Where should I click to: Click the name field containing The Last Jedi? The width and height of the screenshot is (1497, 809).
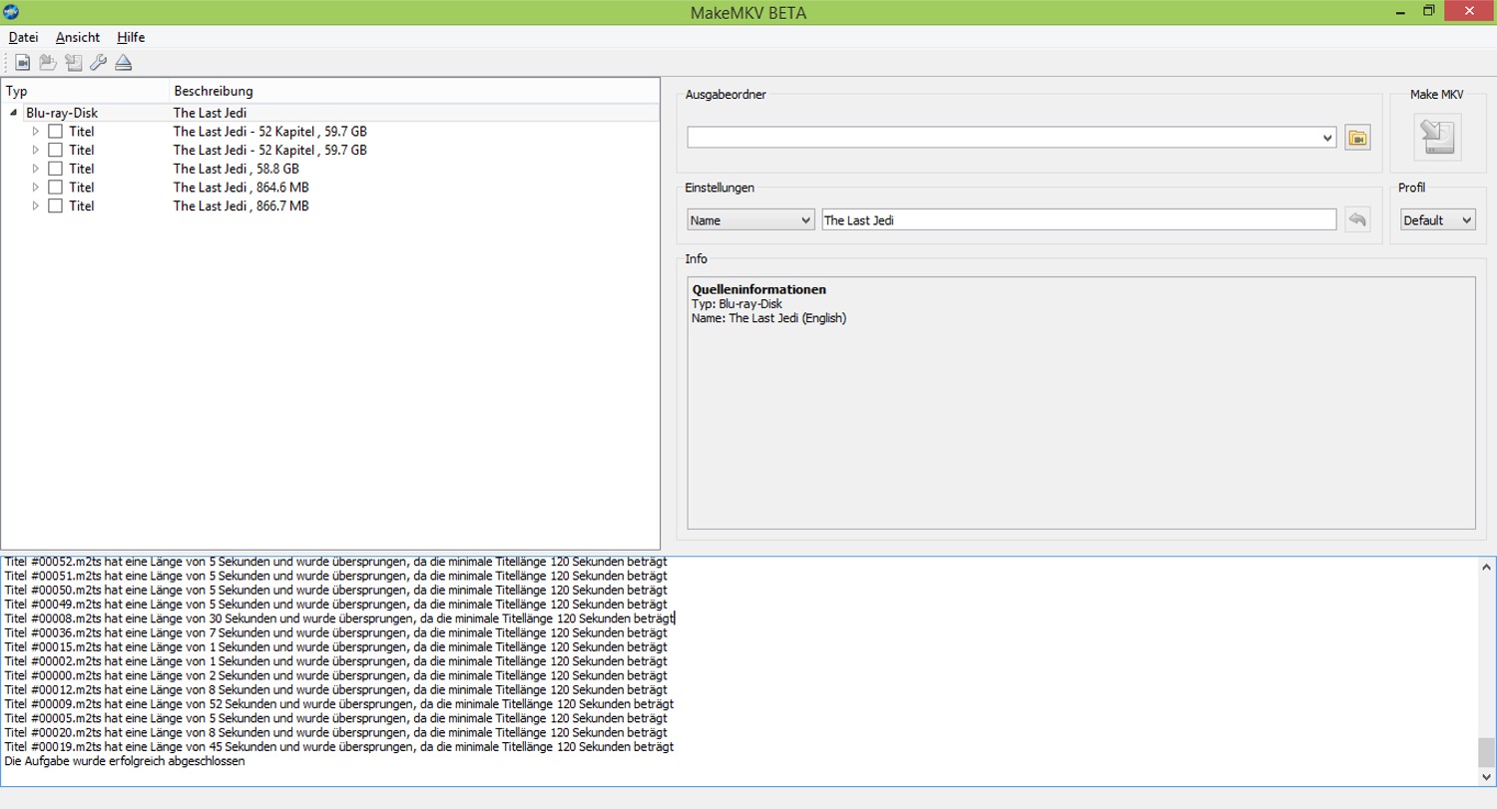pos(1079,219)
